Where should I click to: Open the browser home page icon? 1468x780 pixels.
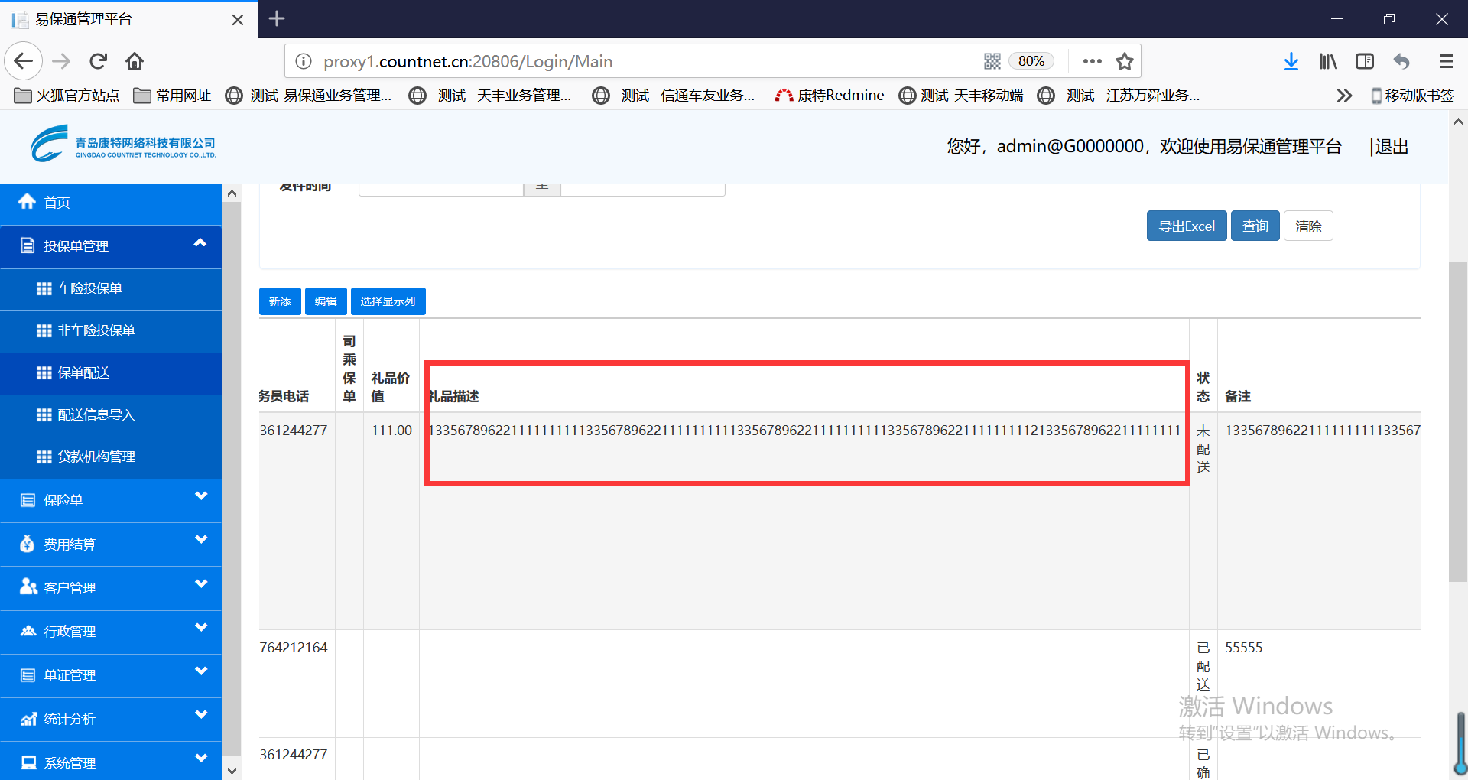pos(135,61)
